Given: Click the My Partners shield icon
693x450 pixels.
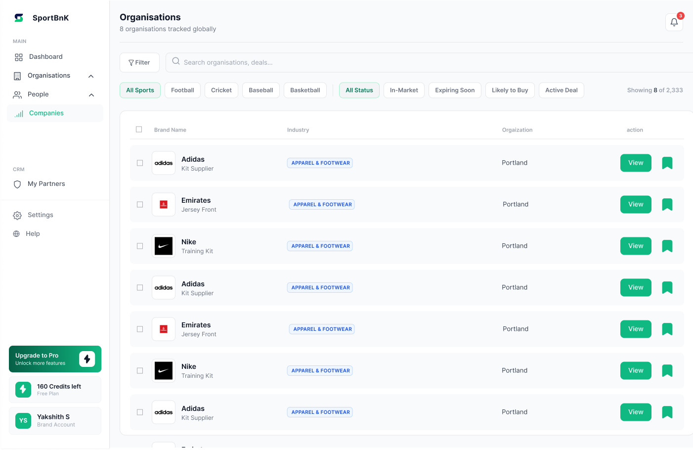Looking at the screenshot, I should tap(17, 184).
